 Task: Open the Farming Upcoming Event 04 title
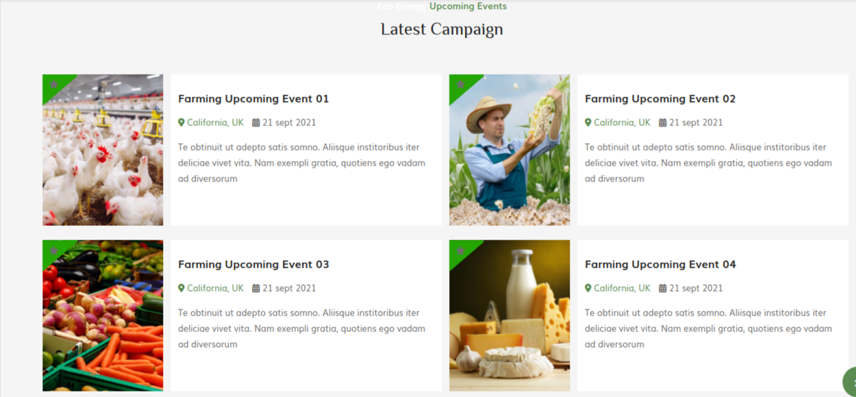pos(660,264)
